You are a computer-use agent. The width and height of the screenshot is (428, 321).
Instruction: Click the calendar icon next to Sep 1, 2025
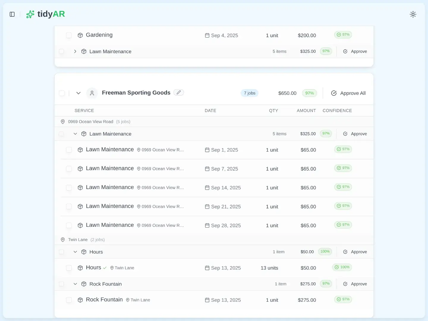click(207, 150)
